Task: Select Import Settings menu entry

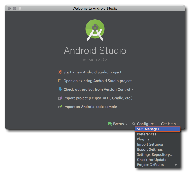Action: coord(157,144)
